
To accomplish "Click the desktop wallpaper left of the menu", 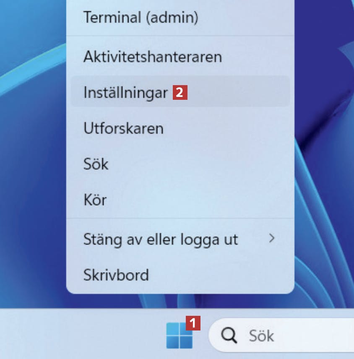I will (33, 160).
